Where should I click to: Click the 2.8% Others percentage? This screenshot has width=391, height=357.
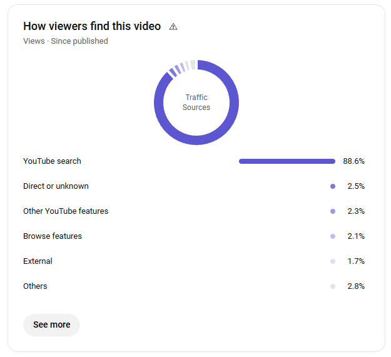[356, 286]
